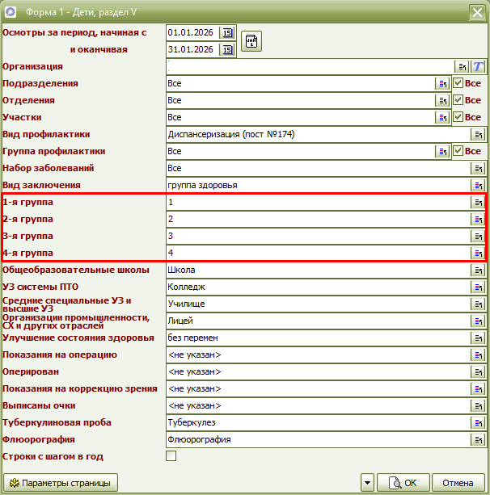Open selector for Улучшение состояния здоровья
Viewport: 490px width, 495px height.
(479, 338)
